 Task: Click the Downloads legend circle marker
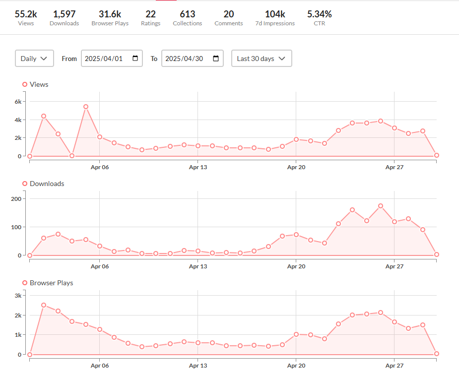click(x=25, y=184)
